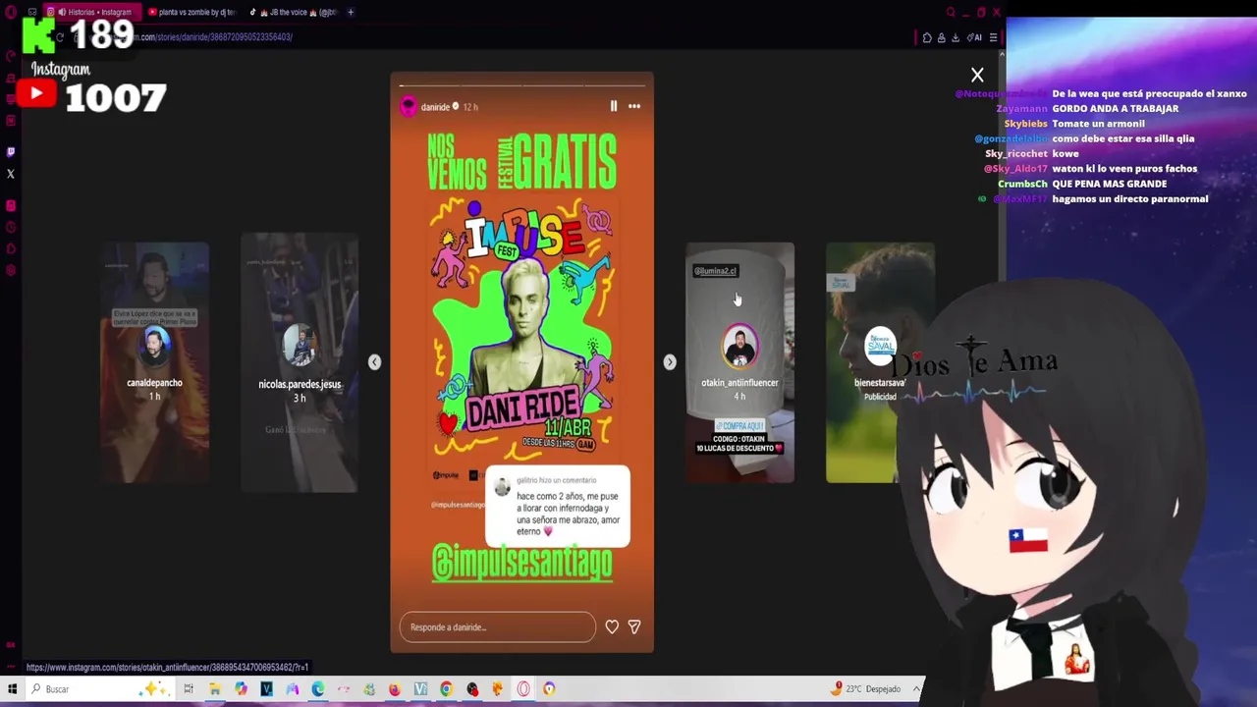Click chat username 'CrumbsCh'
Screen dimensions: 1257x707
(1023, 184)
